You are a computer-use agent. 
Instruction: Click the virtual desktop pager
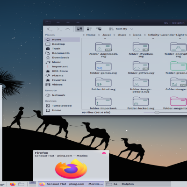[33, 184]
